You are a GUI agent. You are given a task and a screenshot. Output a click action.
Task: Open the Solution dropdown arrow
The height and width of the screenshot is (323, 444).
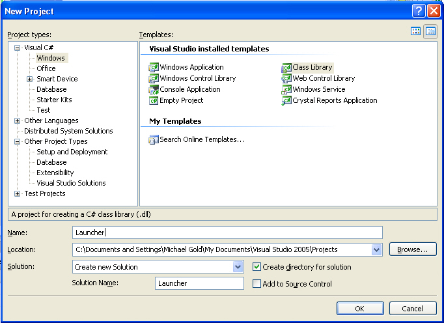[x=238, y=267]
